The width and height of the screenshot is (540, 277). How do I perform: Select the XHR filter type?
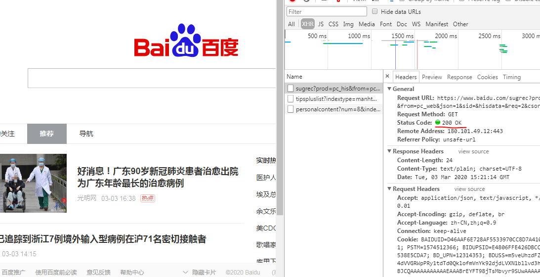(x=307, y=24)
